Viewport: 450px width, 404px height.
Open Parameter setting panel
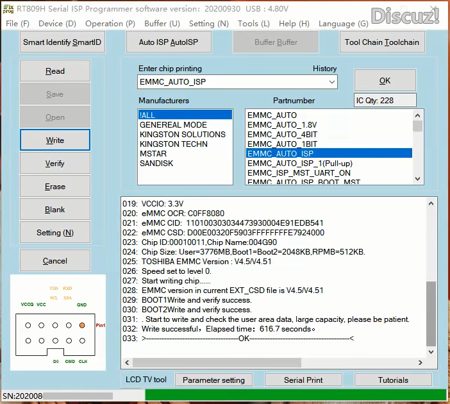point(213,380)
